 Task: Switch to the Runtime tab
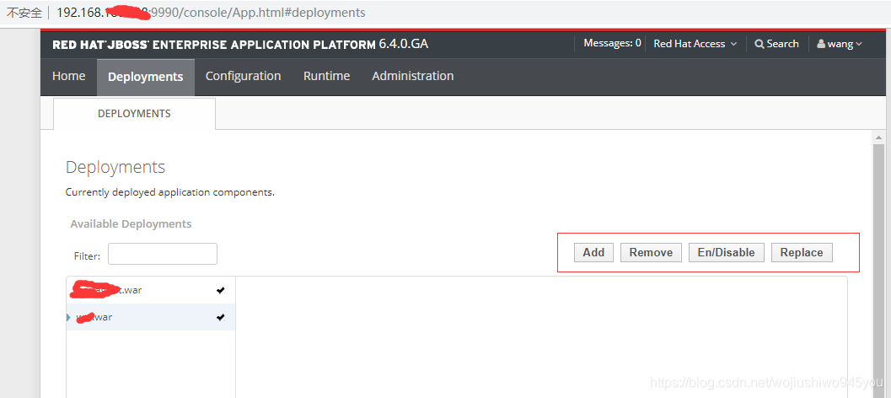(327, 76)
